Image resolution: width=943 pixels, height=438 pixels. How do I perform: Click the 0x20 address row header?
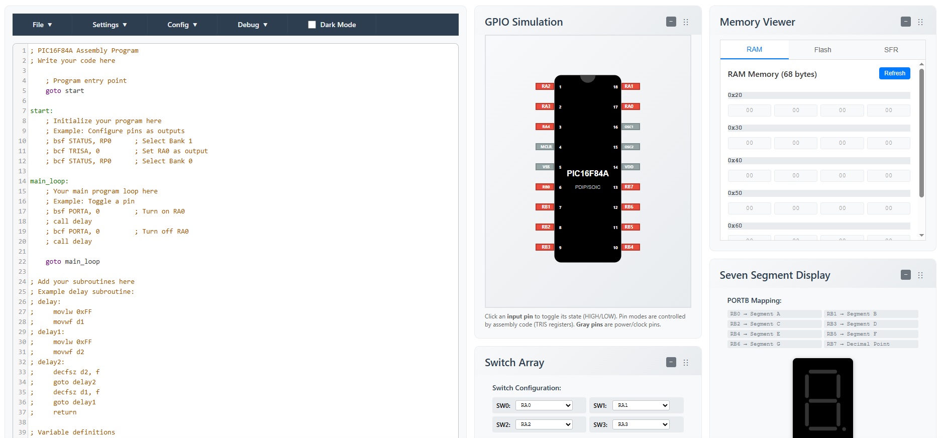pos(819,95)
